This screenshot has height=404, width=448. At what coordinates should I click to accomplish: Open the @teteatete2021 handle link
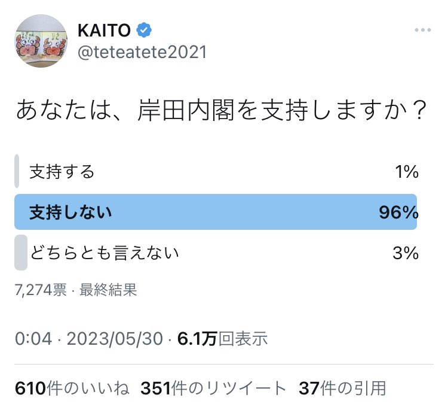[142, 52]
